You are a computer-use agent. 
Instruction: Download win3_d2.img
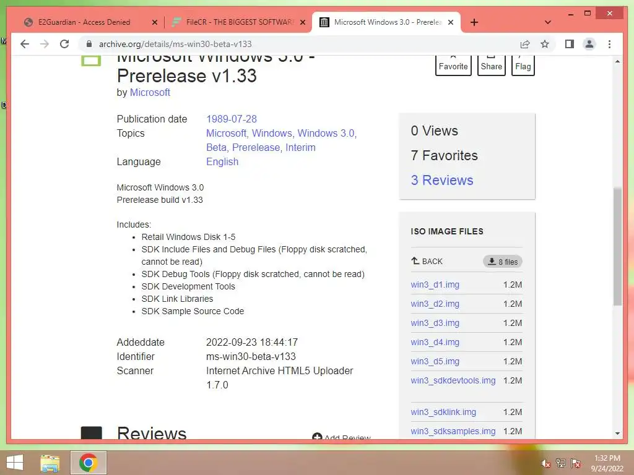tap(435, 304)
